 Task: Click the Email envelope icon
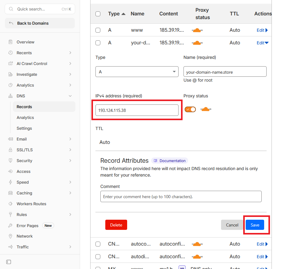point(10,139)
